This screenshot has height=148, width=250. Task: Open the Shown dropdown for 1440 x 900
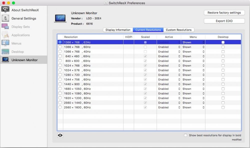[x=193, y=84]
